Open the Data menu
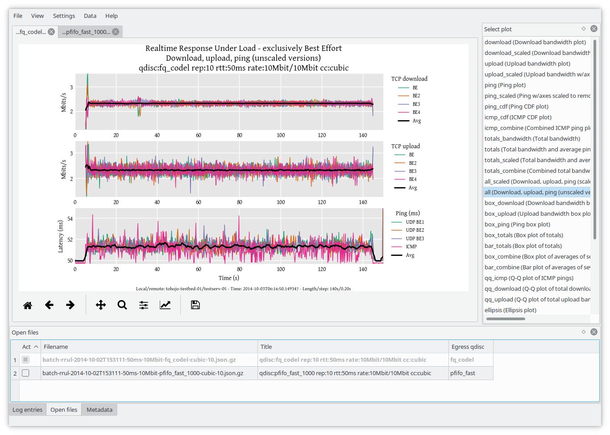This screenshot has width=610, height=435. [x=90, y=16]
